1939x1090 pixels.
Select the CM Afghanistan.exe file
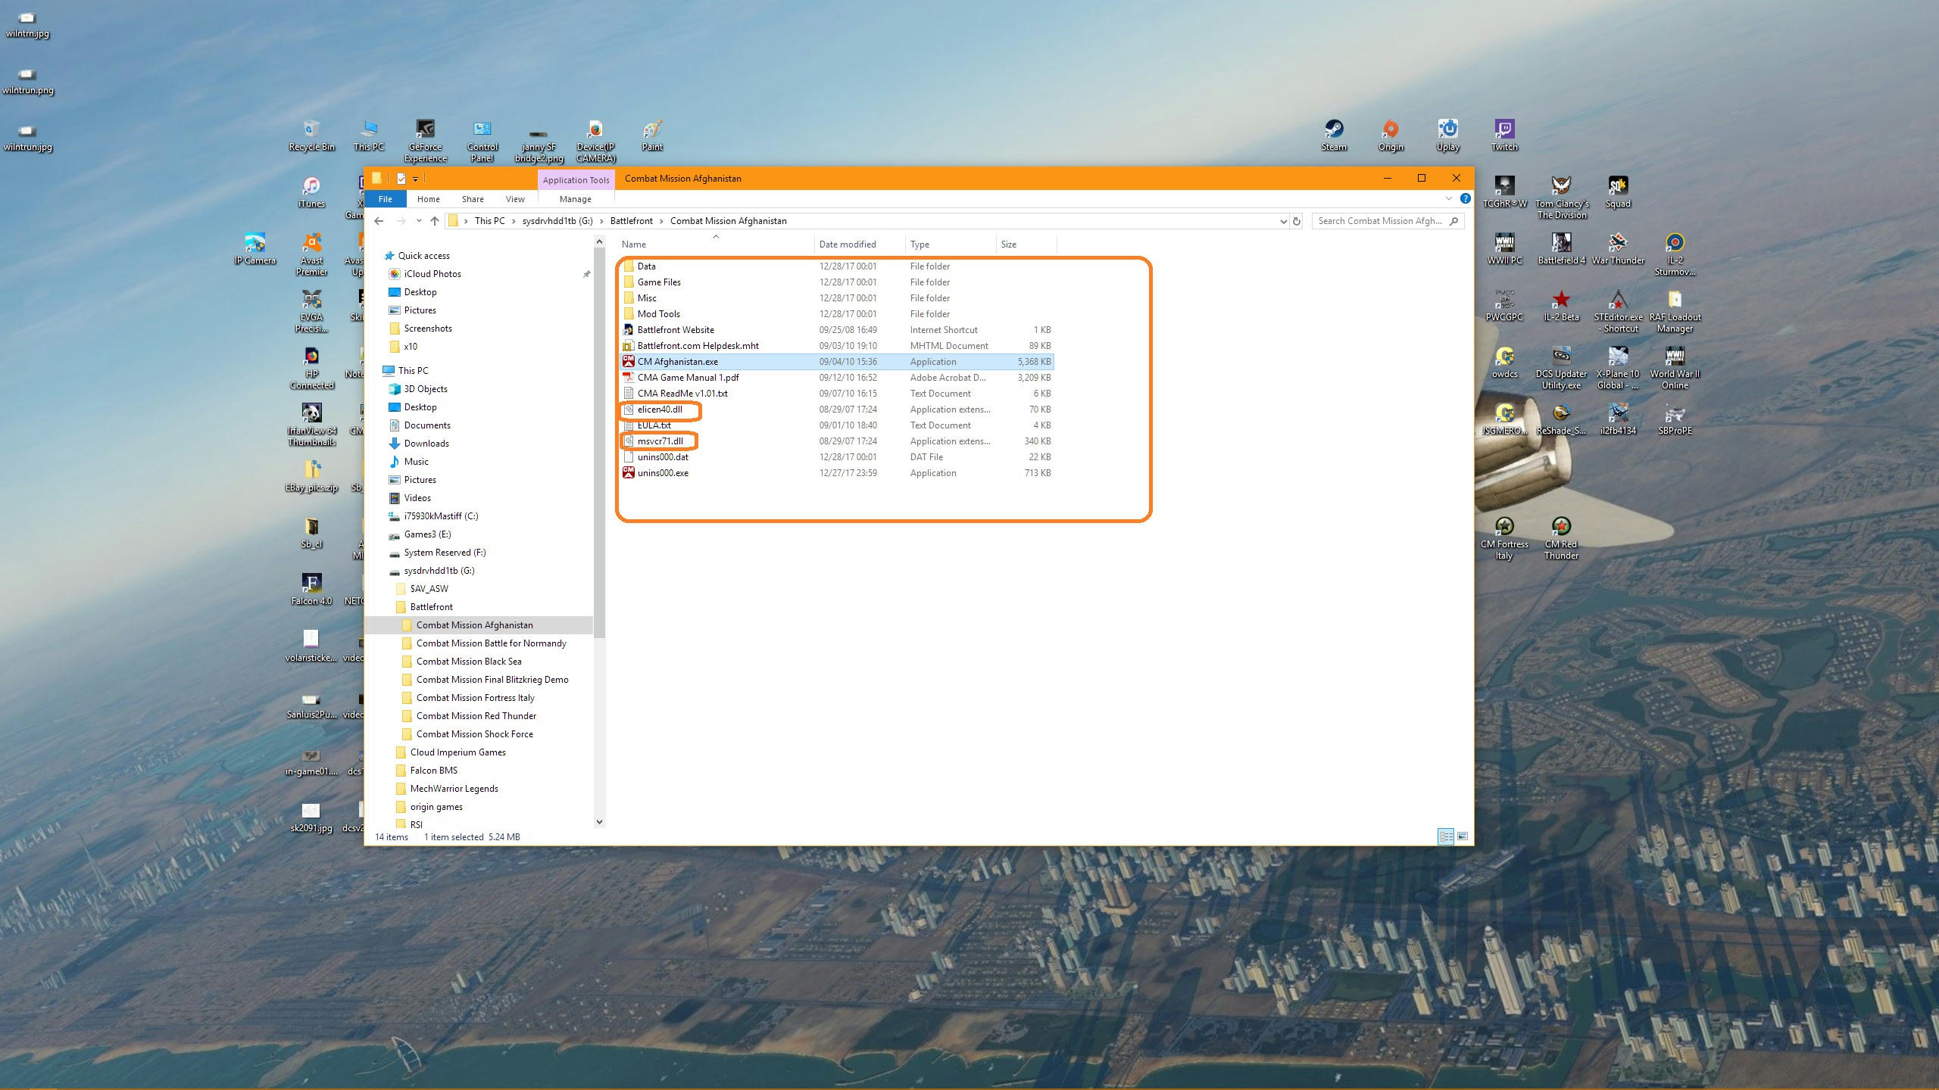tap(677, 362)
